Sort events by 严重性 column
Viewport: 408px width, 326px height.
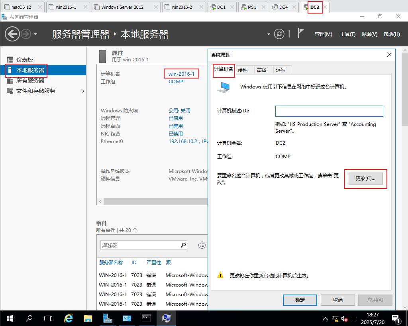coord(154,262)
